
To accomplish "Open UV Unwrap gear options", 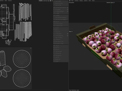I will tap(68, 9).
